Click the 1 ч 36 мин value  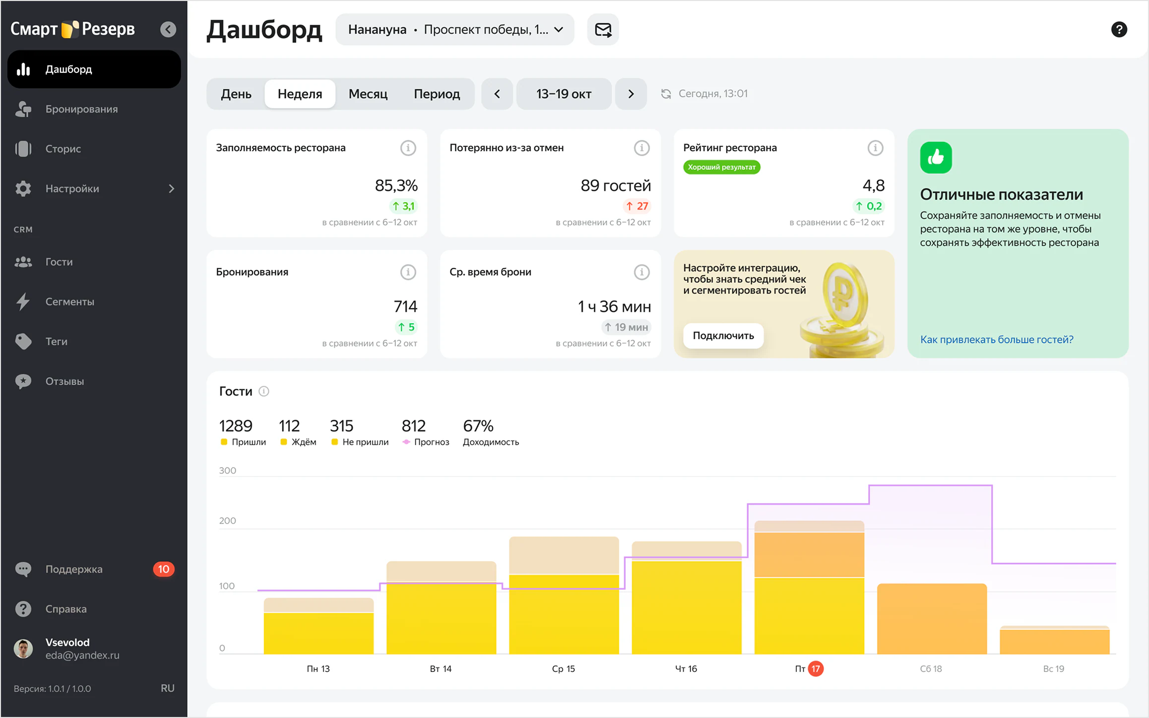(614, 306)
